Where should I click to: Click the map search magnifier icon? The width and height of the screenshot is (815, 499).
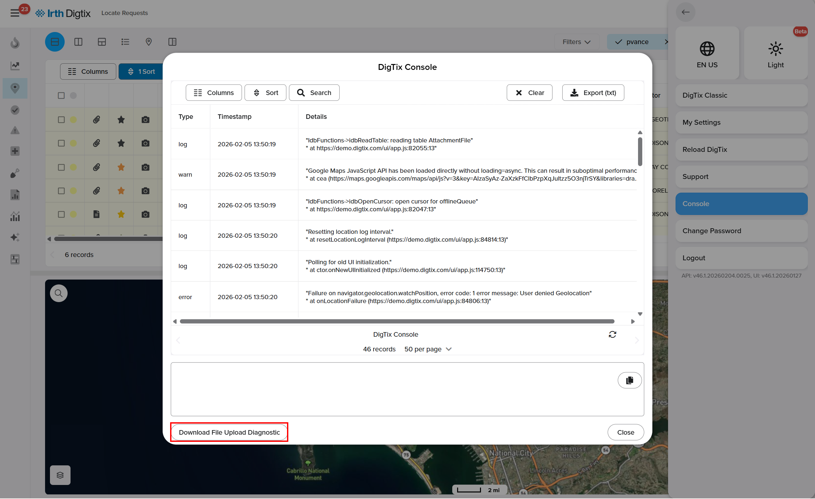coord(58,293)
